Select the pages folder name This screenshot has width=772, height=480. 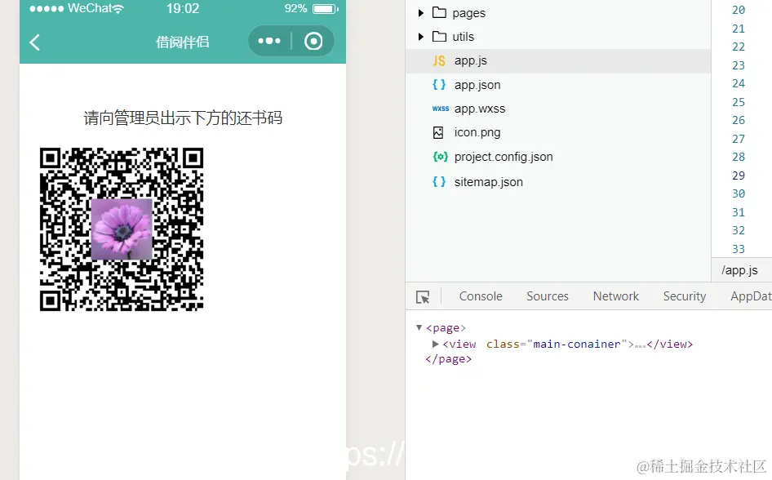[468, 13]
